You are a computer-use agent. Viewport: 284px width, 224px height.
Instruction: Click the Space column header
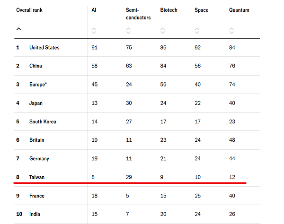click(201, 10)
